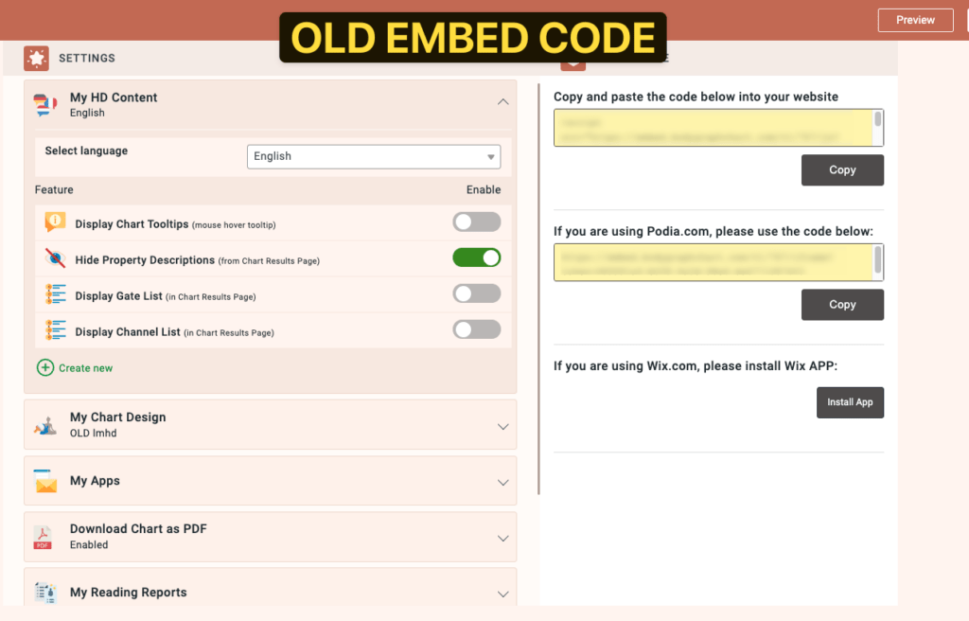969x621 pixels.
Task: Click the Display Chart Tooltips info icon
Action: pyautogui.click(x=55, y=222)
